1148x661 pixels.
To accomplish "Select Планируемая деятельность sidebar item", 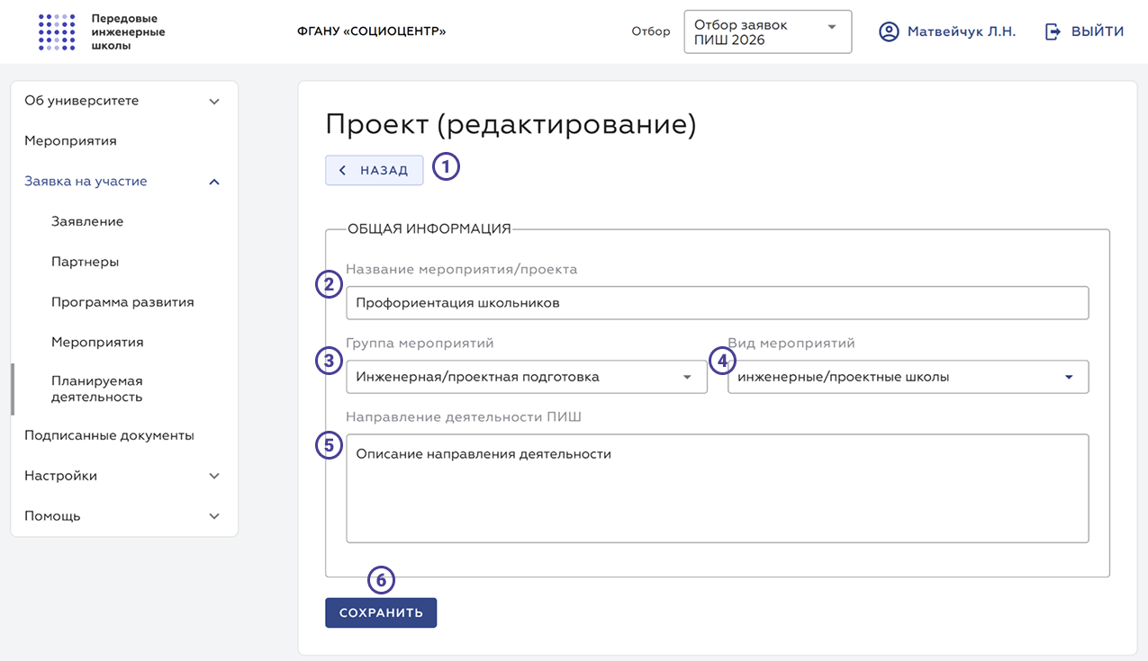I will (97, 389).
